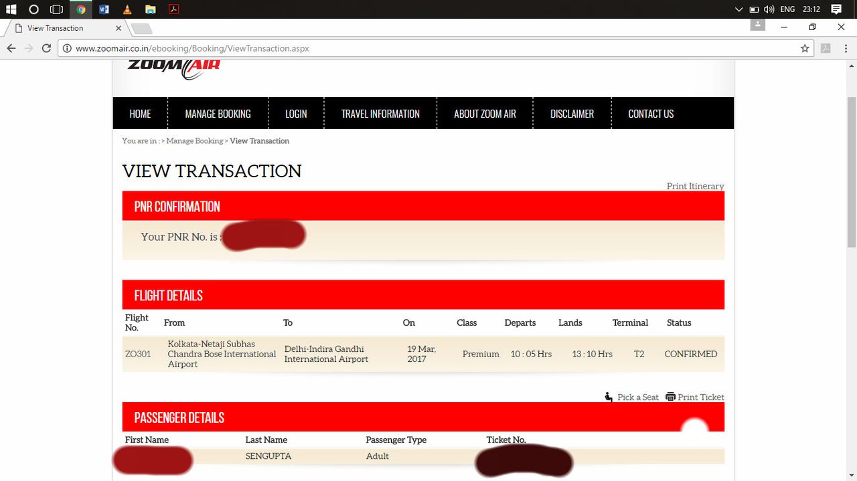Check battery status tray icon

click(754, 9)
